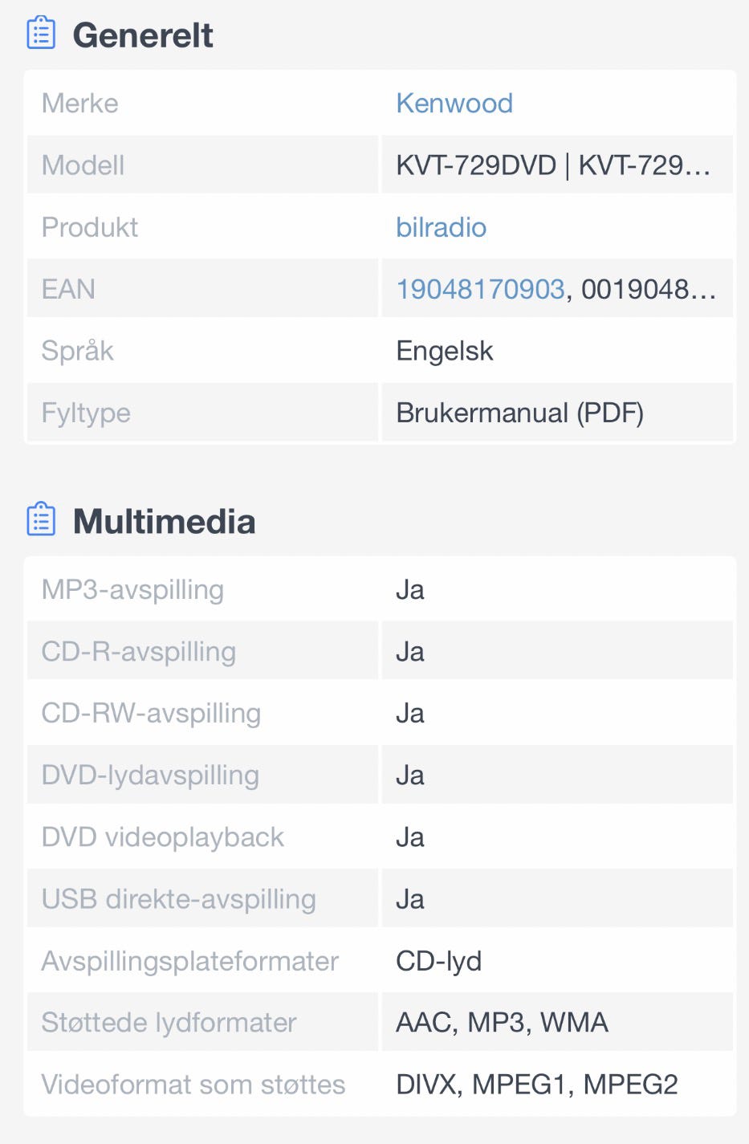Click the EAN number 19048170903 link
Image resolution: width=749 pixels, height=1144 pixels.
click(x=480, y=289)
